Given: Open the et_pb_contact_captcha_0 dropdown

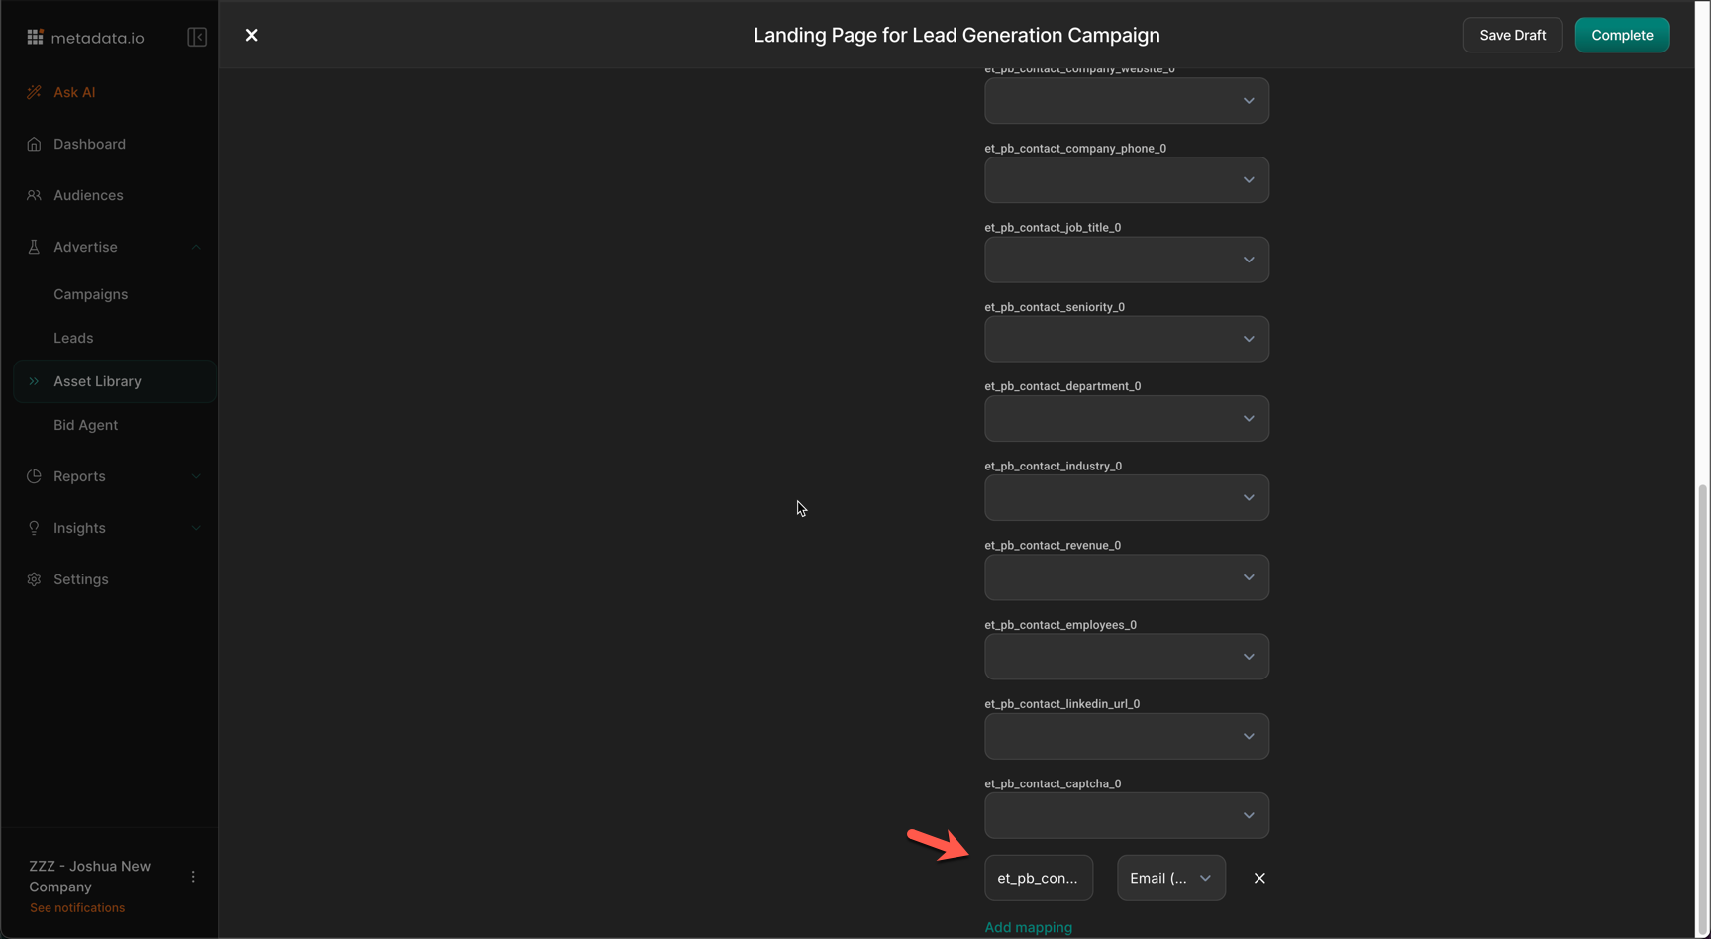Looking at the screenshot, I should pyautogui.click(x=1126, y=816).
